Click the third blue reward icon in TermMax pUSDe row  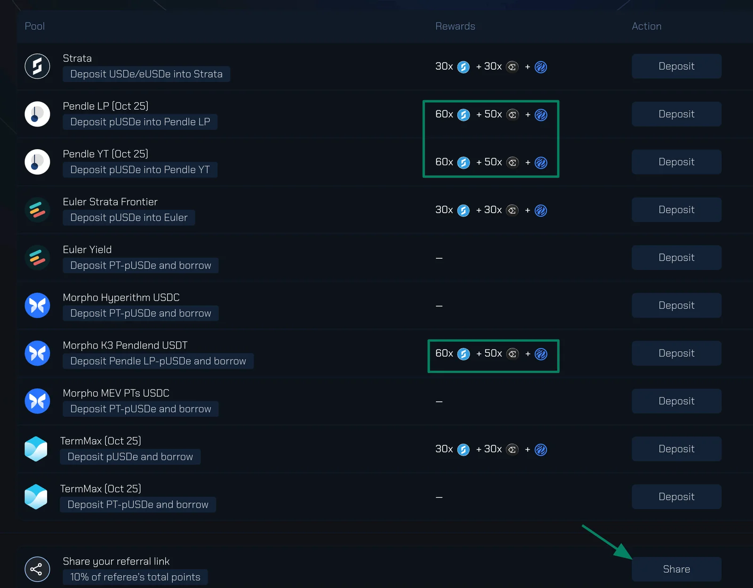(541, 450)
